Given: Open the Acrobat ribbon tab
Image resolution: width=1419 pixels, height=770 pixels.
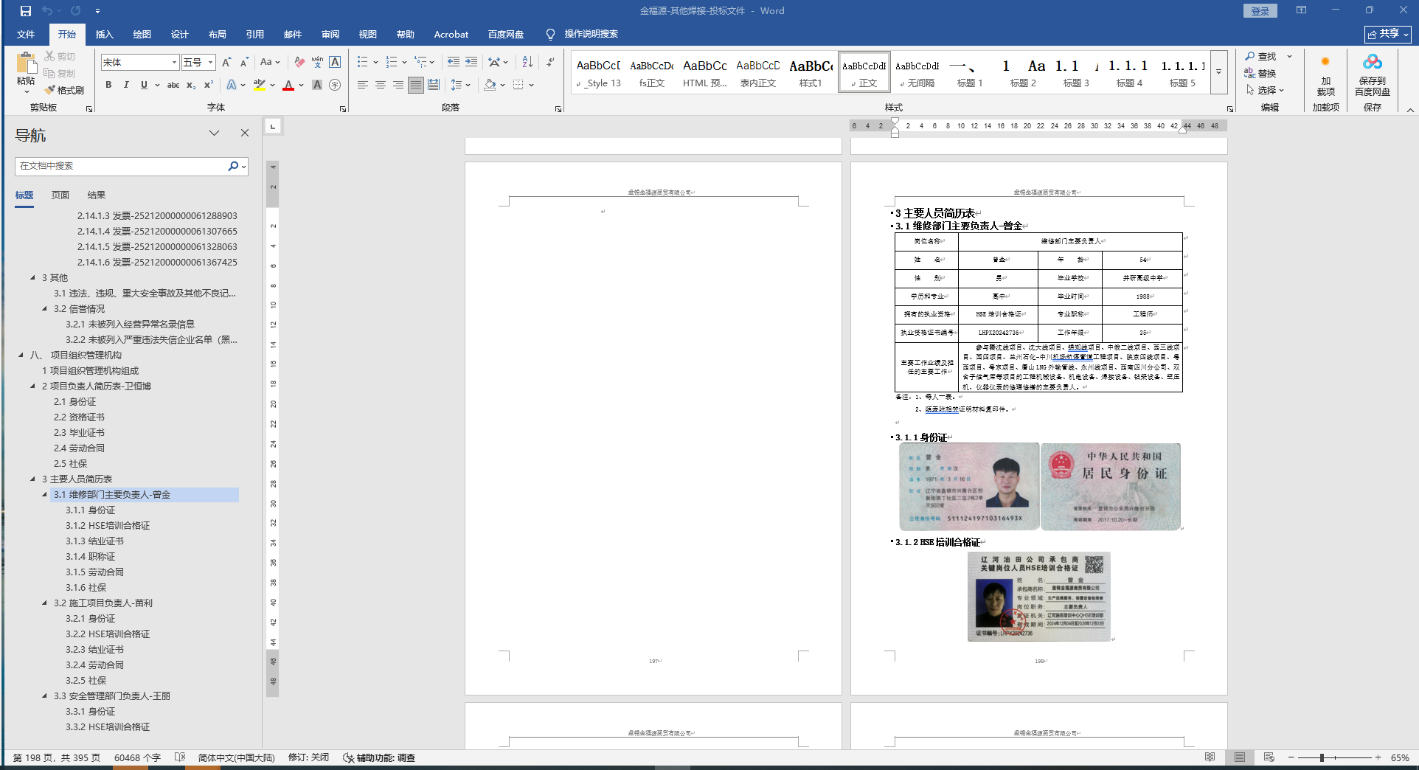Looking at the screenshot, I should pyautogui.click(x=451, y=35).
